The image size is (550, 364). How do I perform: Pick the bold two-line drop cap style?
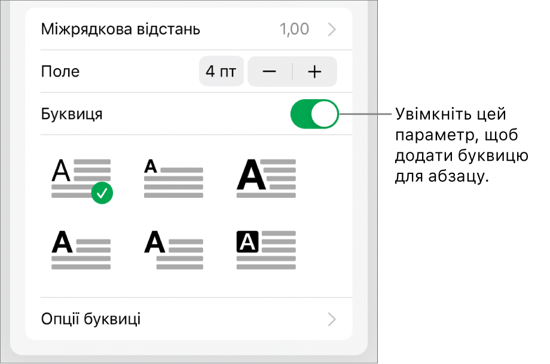(81, 250)
